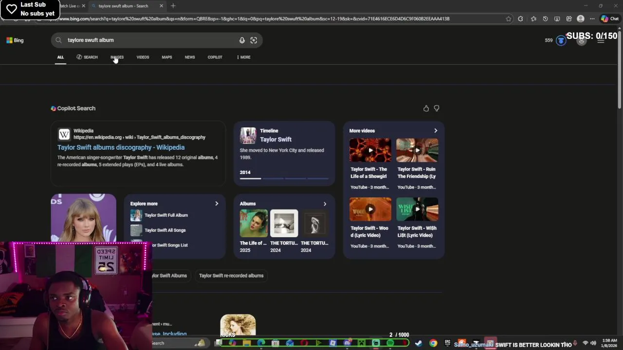The image size is (623, 350).
Task: Open the Edge favorites list icon
Action: pos(533,19)
